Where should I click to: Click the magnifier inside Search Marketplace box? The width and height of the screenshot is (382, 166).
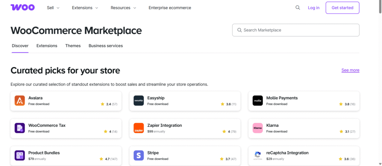coord(239,30)
